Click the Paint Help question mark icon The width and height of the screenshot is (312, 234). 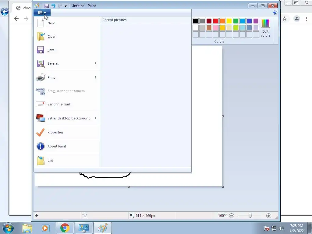pos(275,12)
